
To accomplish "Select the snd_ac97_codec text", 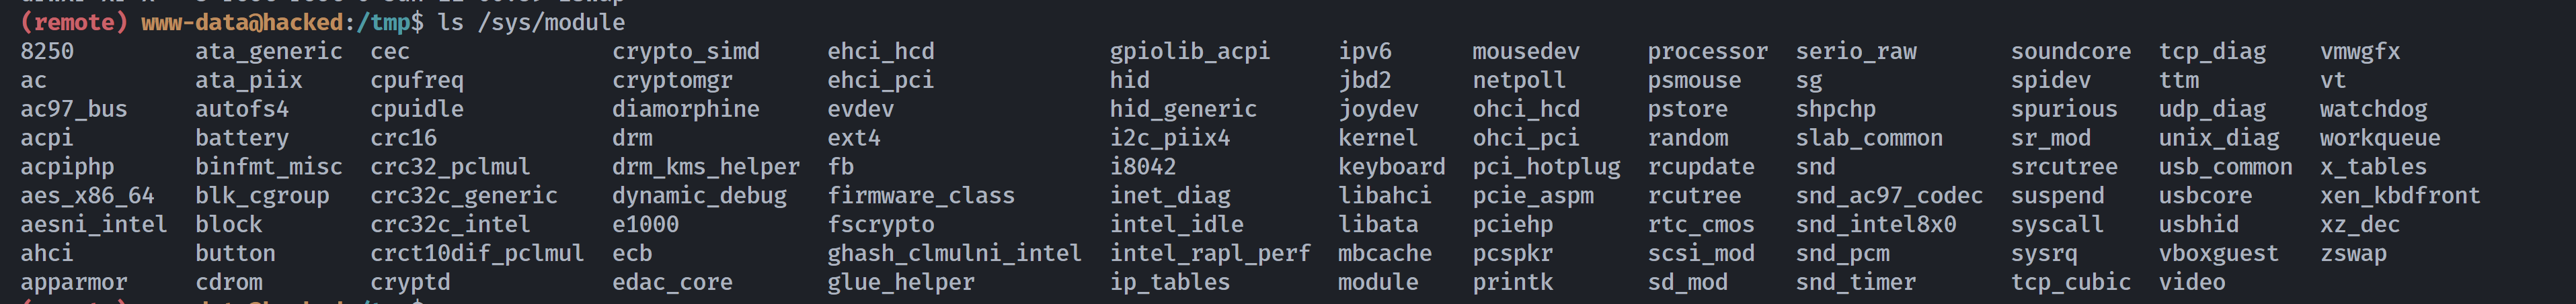I will point(1889,195).
